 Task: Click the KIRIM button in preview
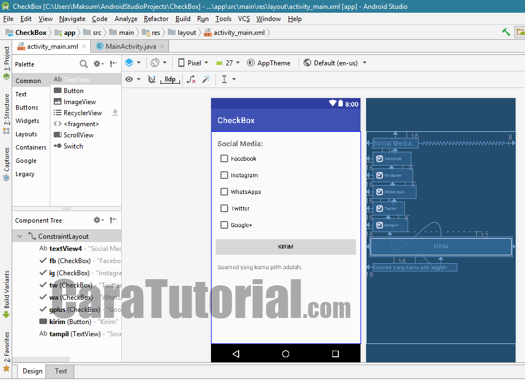(x=286, y=247)
